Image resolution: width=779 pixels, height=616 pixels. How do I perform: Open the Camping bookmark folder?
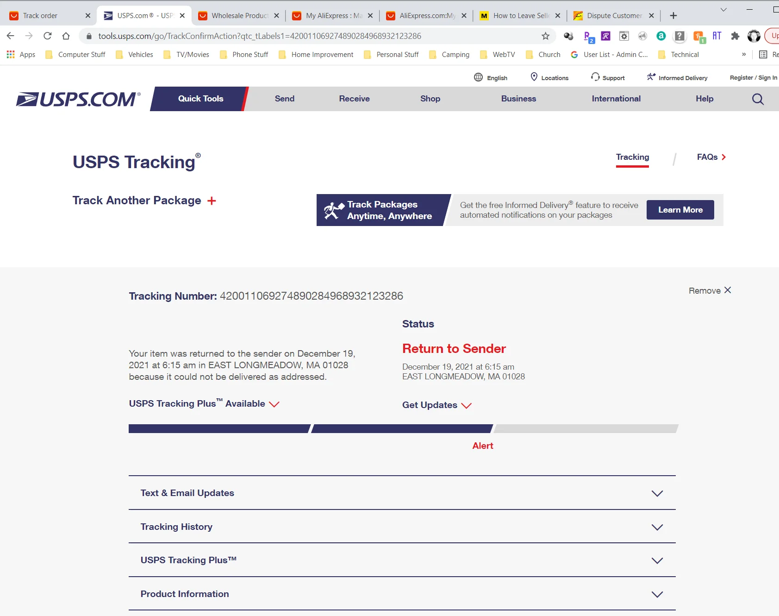tap(449, 55)
